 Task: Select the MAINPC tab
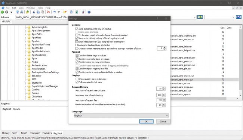[6, 22]
